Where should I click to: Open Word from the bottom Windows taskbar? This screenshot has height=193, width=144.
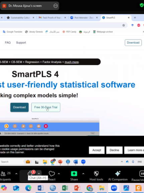point(41,188)
